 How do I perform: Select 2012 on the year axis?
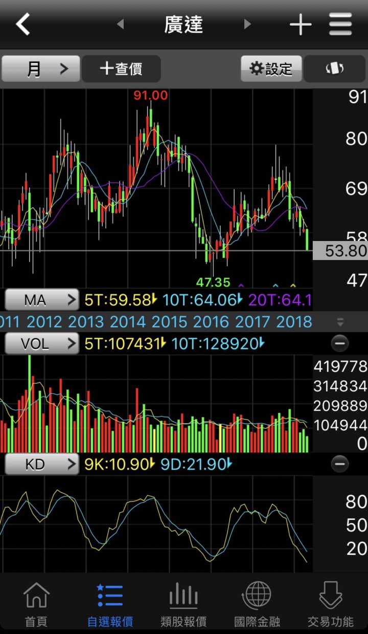(x=44, y=322)
